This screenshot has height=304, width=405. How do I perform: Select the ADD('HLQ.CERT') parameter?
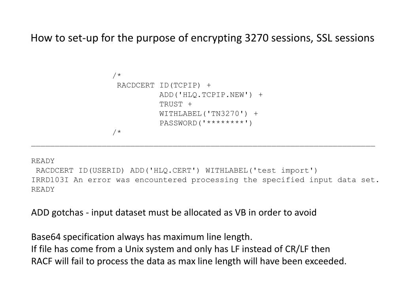(165, 171)
